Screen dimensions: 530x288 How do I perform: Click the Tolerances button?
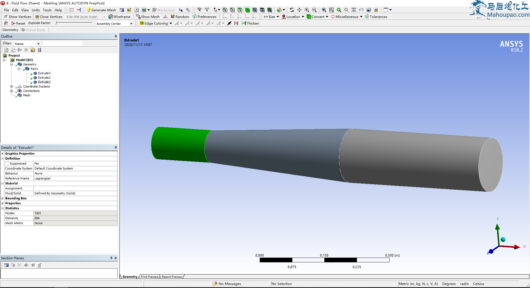(376, 17)
